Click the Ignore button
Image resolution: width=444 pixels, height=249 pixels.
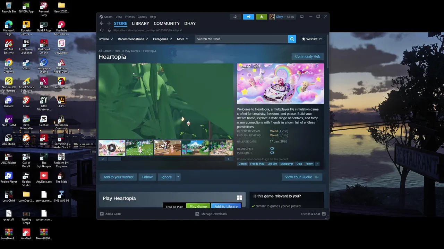coord(166,177)
